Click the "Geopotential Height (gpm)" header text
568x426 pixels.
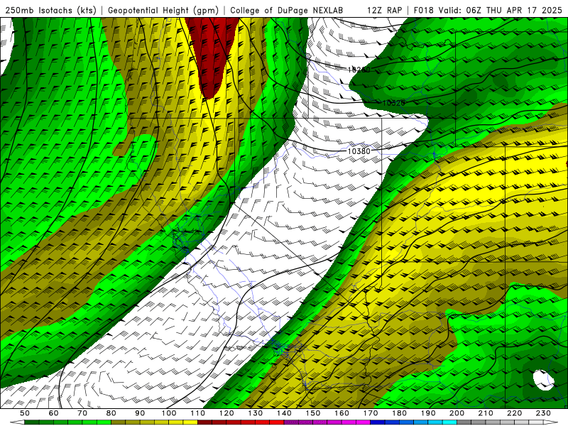[x=163, y=10]
